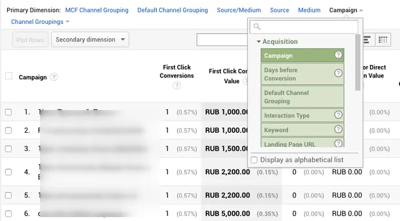Open the Secondary dimension dropdown
400x221 pixels.
(x=90, y=39)
